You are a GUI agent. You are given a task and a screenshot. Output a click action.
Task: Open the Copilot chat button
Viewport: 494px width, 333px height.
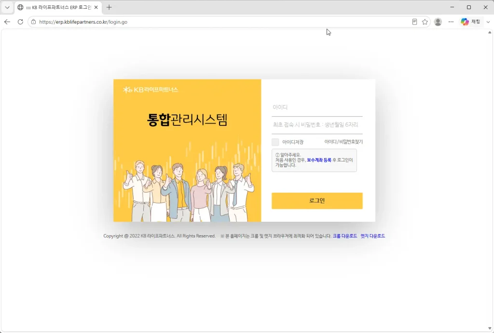(x=470, y=22)
